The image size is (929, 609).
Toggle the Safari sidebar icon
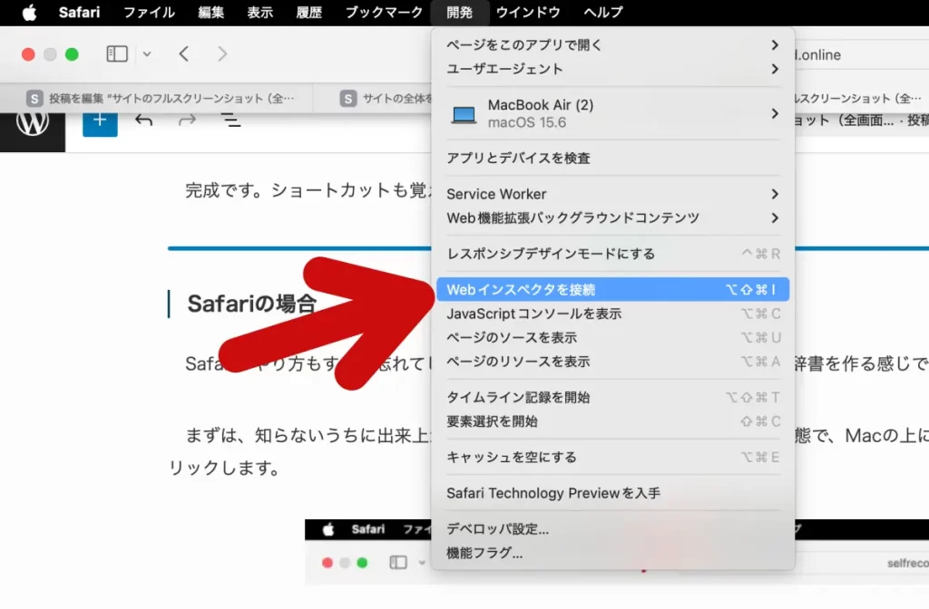(x=118, y=54)
